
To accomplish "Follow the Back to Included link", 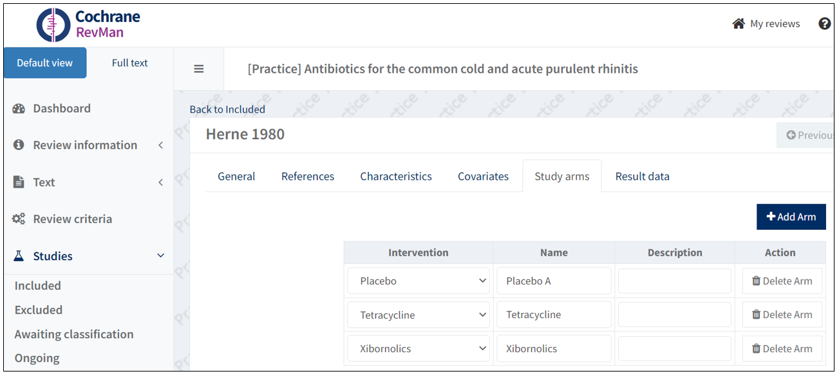I will (x=227, y=109).
